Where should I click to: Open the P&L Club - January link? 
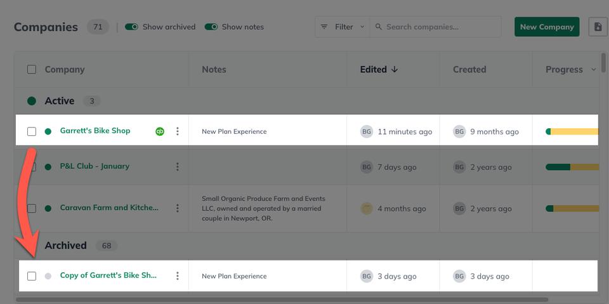click(95, 166)
